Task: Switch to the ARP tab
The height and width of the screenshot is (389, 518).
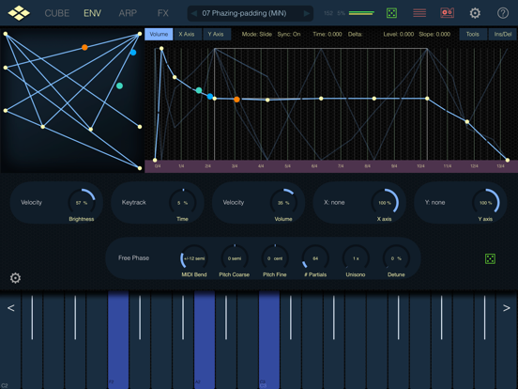Action: point(128,13)
